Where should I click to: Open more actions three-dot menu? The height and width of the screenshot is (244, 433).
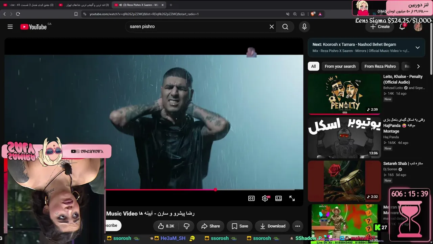pyautogui.click(x=298, y=226)
